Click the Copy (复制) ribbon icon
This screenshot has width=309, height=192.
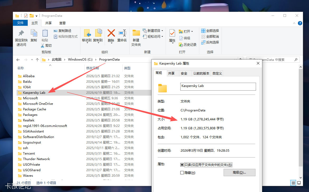[34, 33]
